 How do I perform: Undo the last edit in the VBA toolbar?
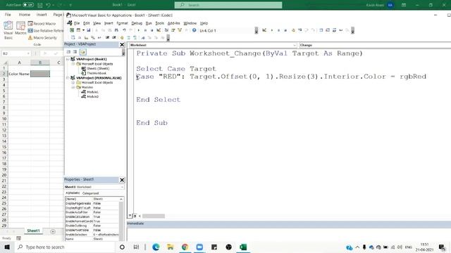tap(124, 30)
